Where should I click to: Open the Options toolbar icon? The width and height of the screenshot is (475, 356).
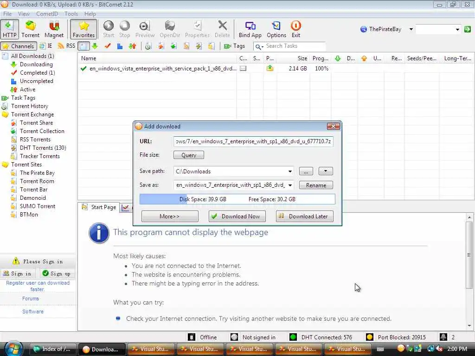click(276, 29)
